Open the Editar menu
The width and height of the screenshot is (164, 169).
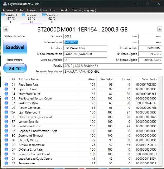20,10
